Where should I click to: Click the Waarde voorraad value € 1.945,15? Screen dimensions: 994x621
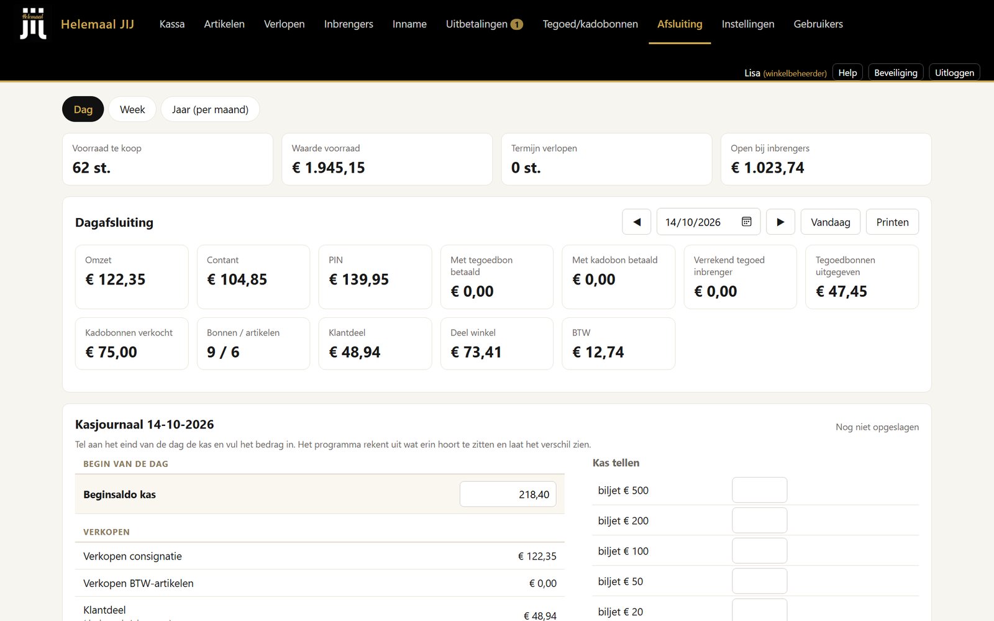pyautogui.click(x=329, y=168)
